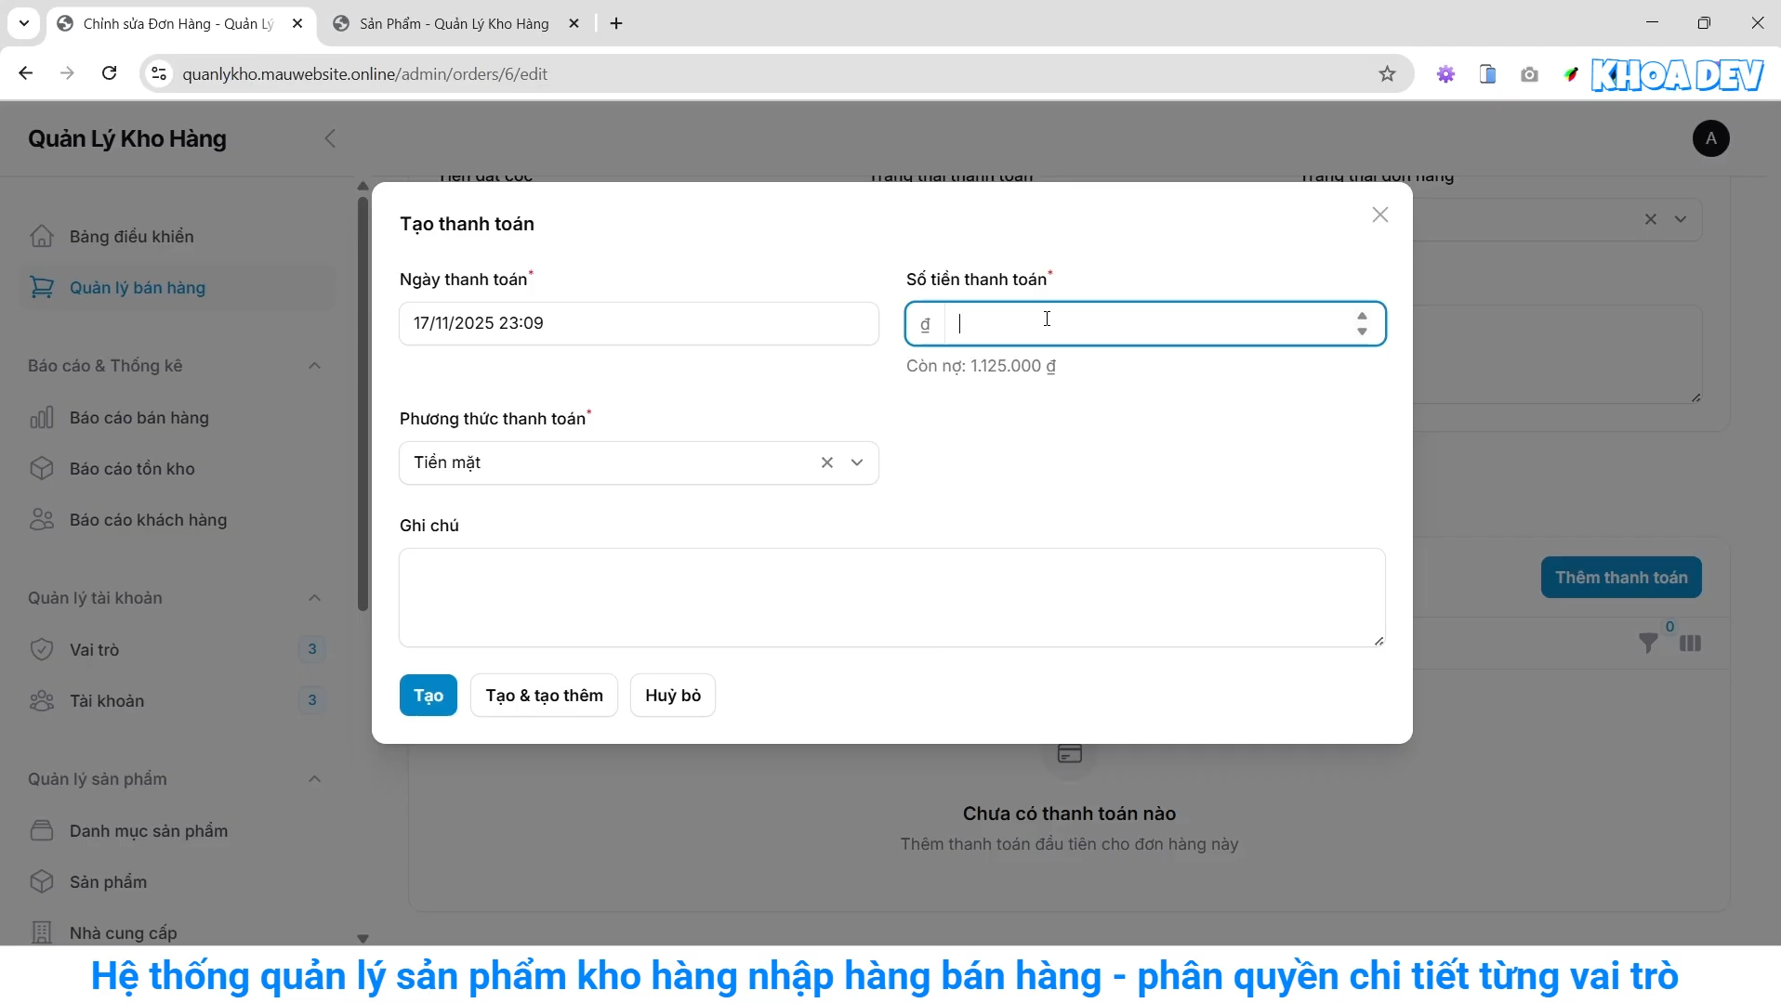This screenshot has height=1003, width=1781.
Task: Clear the order status selection
Action: (1651, 219)
